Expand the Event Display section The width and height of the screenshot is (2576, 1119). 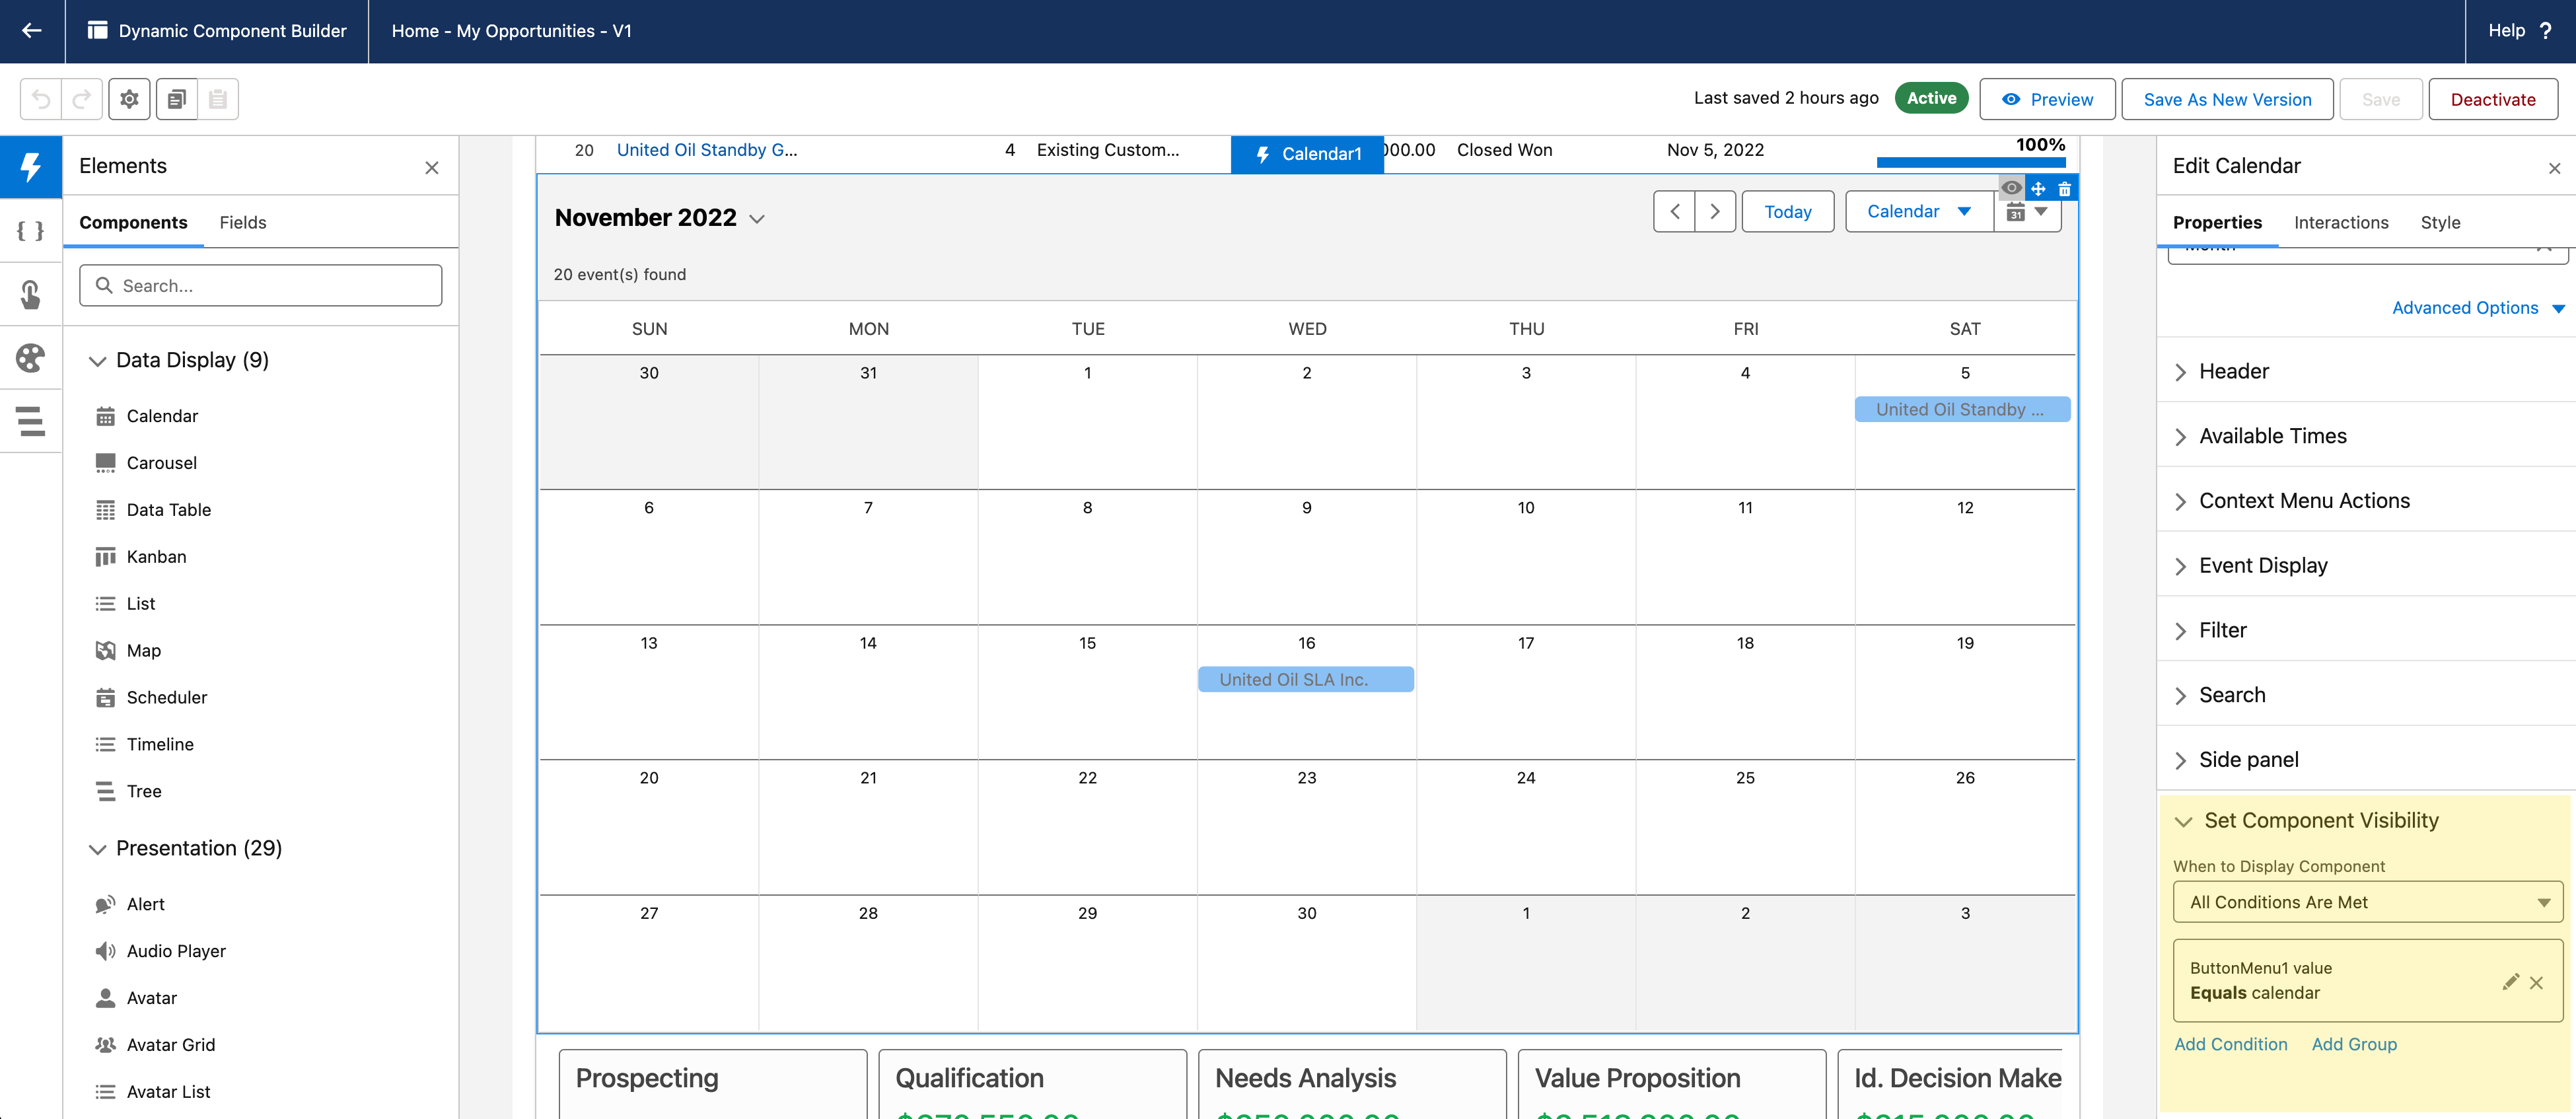pos(2365,566)
